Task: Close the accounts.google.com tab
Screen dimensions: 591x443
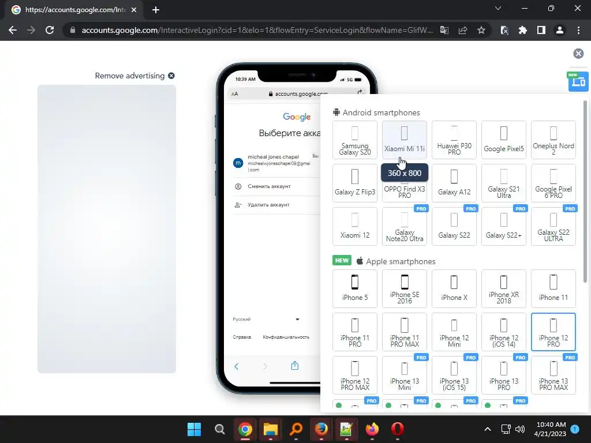Action: click(134, 10)
